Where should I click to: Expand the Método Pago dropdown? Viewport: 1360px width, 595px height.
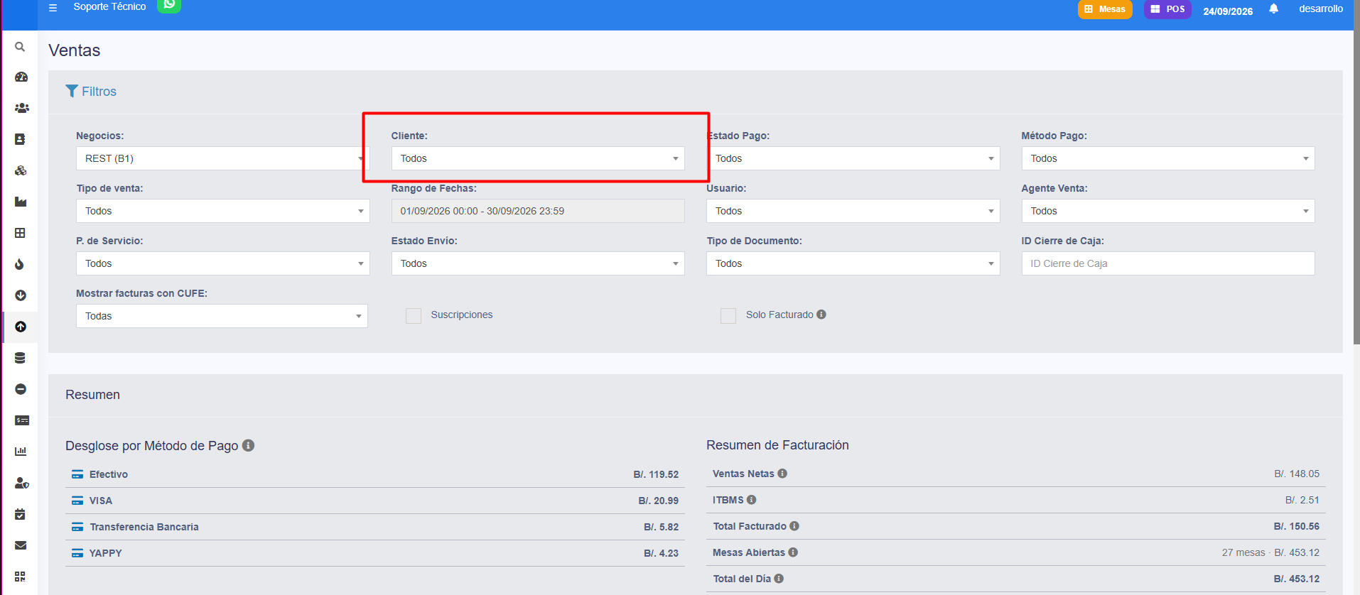[1168, 158]
